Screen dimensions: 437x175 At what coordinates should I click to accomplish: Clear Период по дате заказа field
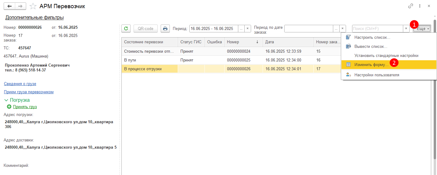coord(343,28)
